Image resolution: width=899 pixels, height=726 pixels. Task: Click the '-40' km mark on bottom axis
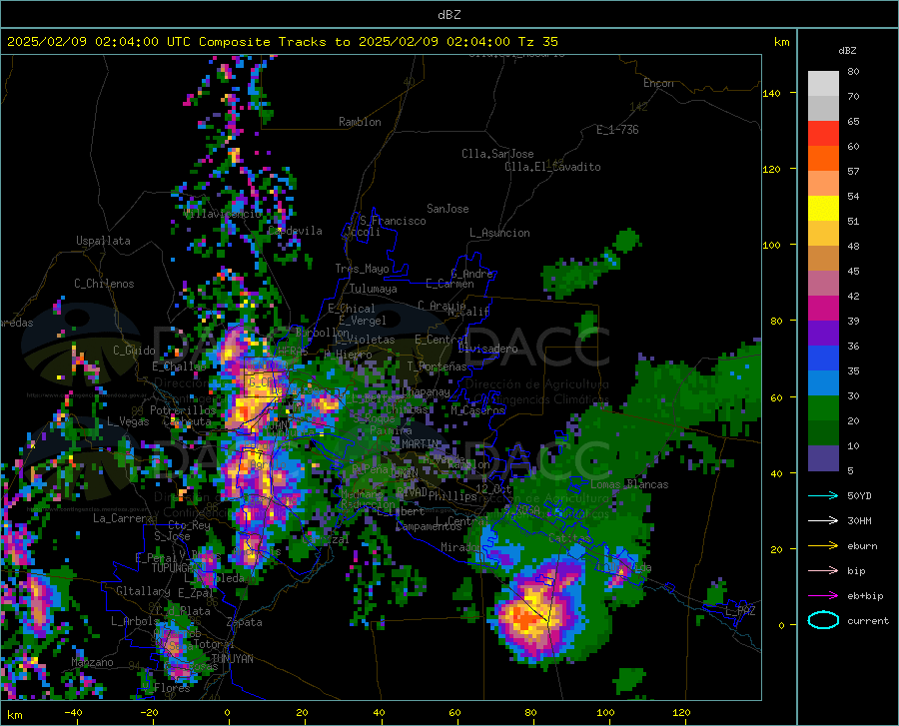73,712
